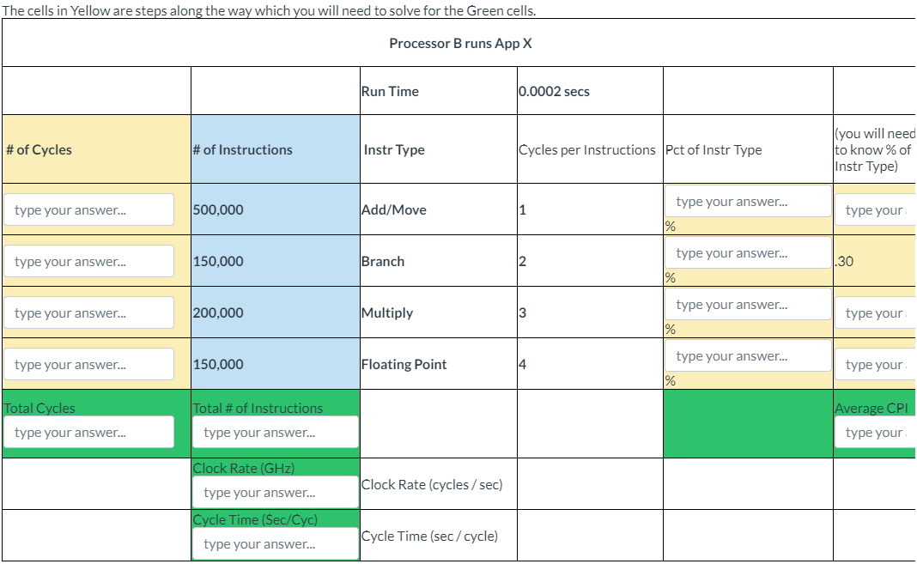Click the Floating Point instruction type label

(x=404, y=364)
